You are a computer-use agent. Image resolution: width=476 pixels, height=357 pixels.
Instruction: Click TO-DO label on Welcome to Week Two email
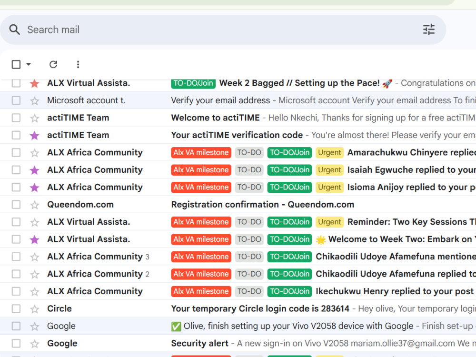click(249, 239)
